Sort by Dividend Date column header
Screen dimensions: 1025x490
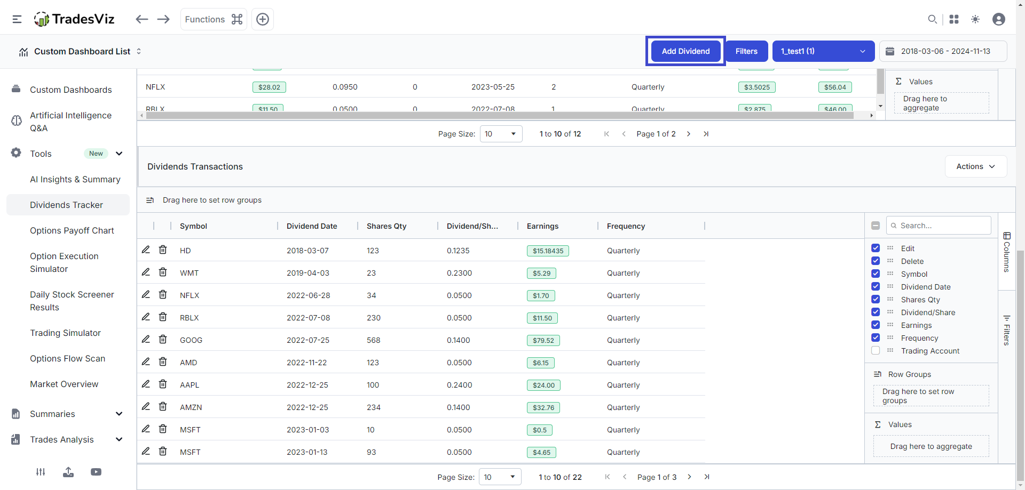[x=312, y=226]
